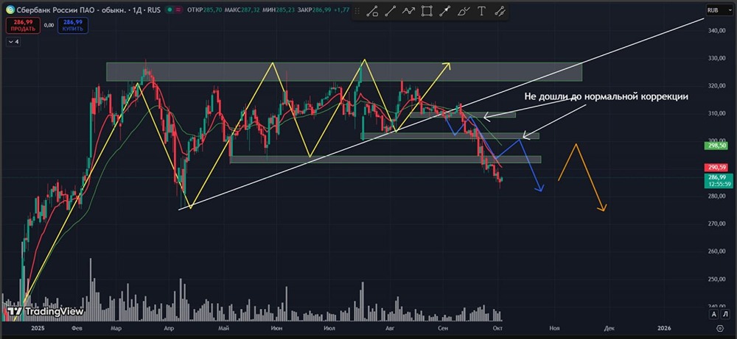Click the red ПРОДАТЬ 286,99 sell button

pyautogui.click(x=24, y=25)
